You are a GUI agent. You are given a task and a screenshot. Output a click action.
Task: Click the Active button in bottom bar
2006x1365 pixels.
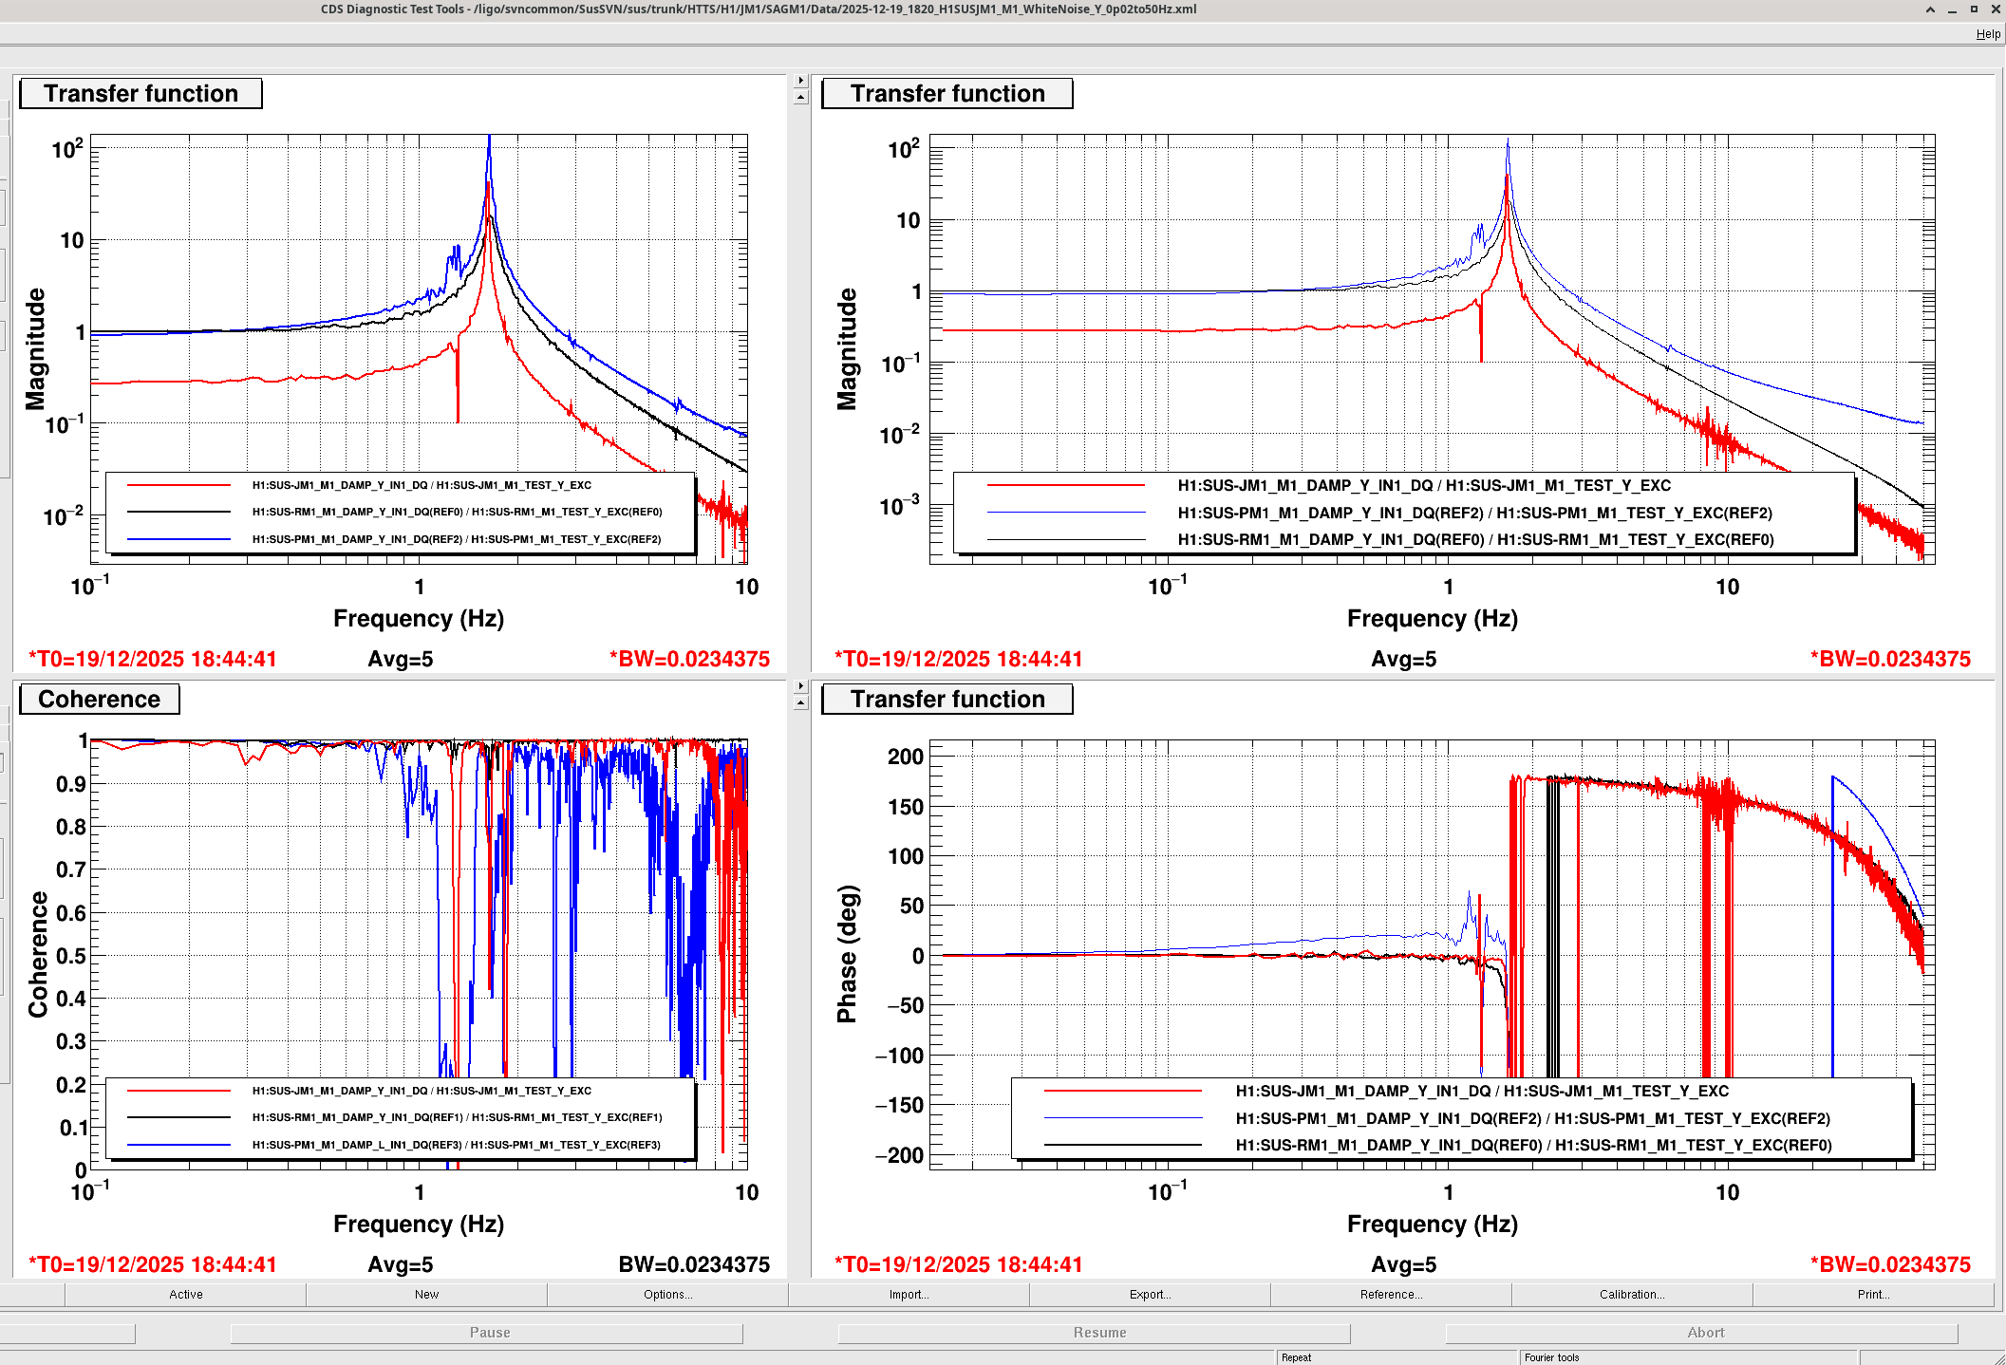pyautogui.click(x=185, y=1295)
